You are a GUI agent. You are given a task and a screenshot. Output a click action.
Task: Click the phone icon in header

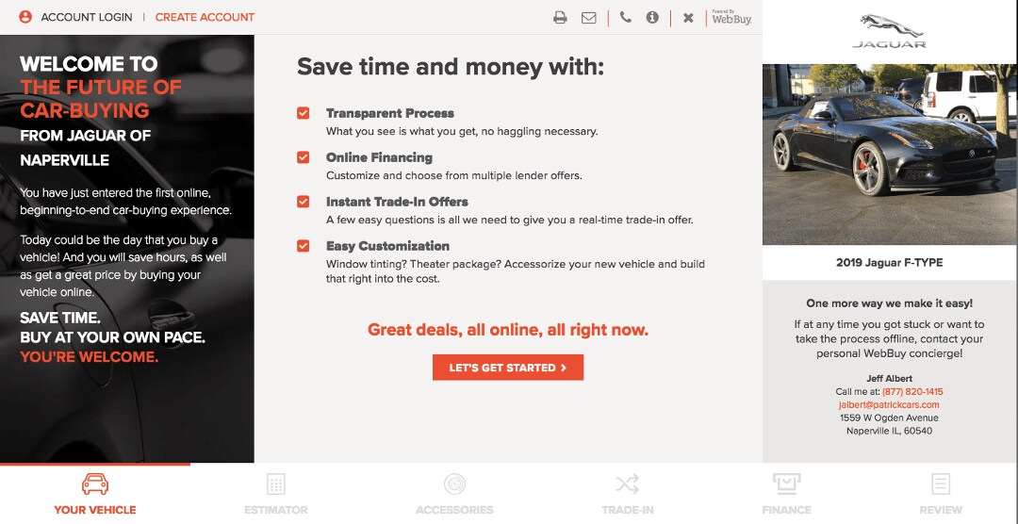pos(625,18)
